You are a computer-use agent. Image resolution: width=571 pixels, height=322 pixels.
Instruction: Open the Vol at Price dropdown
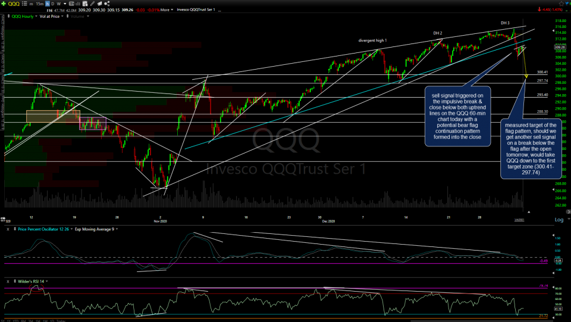click(x=62, y=17)
